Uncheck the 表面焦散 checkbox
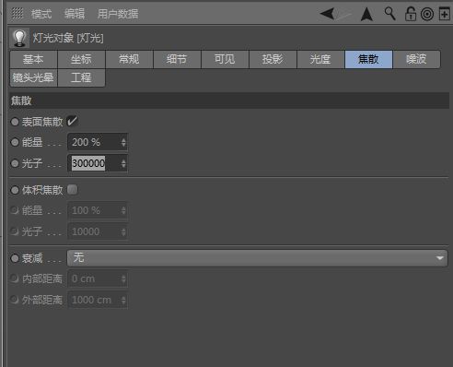Screen dimensions: 453x367 (x=73, y=121)
